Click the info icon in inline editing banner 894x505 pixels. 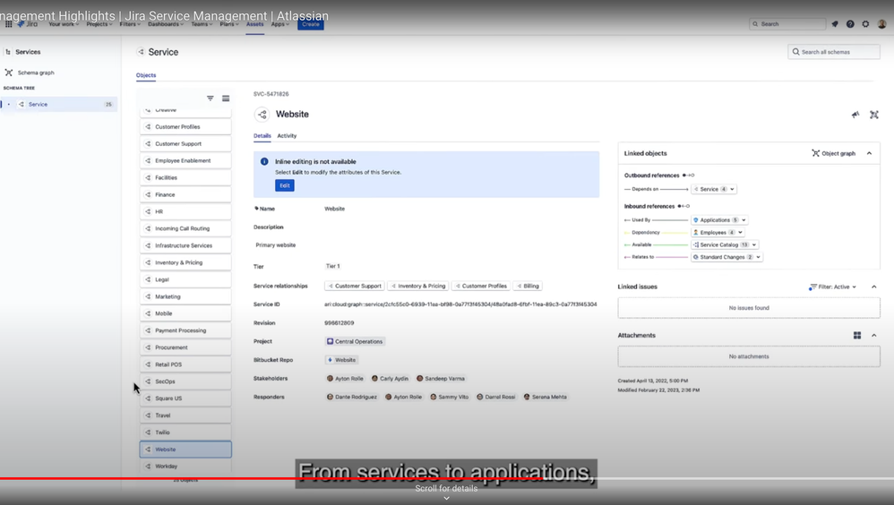click(x=264, y=161)
